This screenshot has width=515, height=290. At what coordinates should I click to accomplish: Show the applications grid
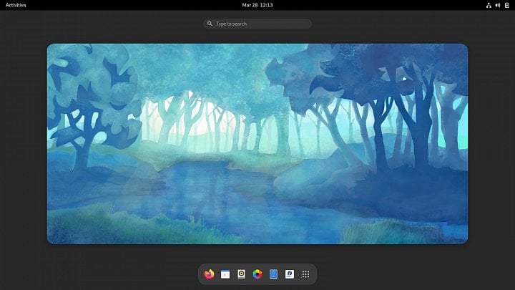click(305, 274)
